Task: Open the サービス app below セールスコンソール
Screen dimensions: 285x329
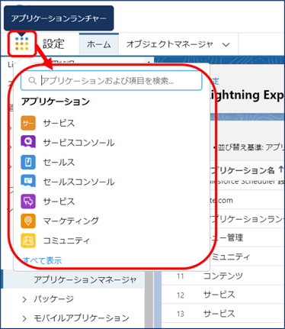Action: coord(59,202)
